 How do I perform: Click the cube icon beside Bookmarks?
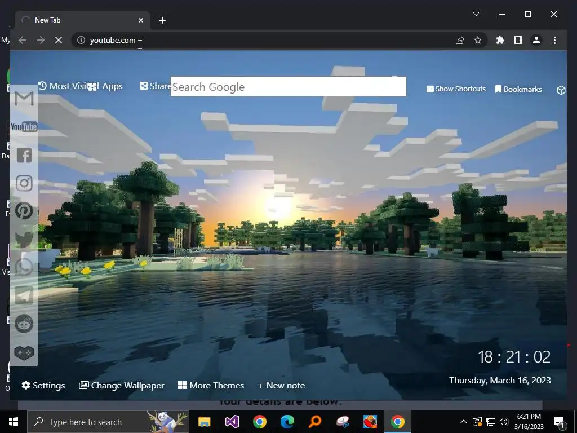click(x=561, y=90)
